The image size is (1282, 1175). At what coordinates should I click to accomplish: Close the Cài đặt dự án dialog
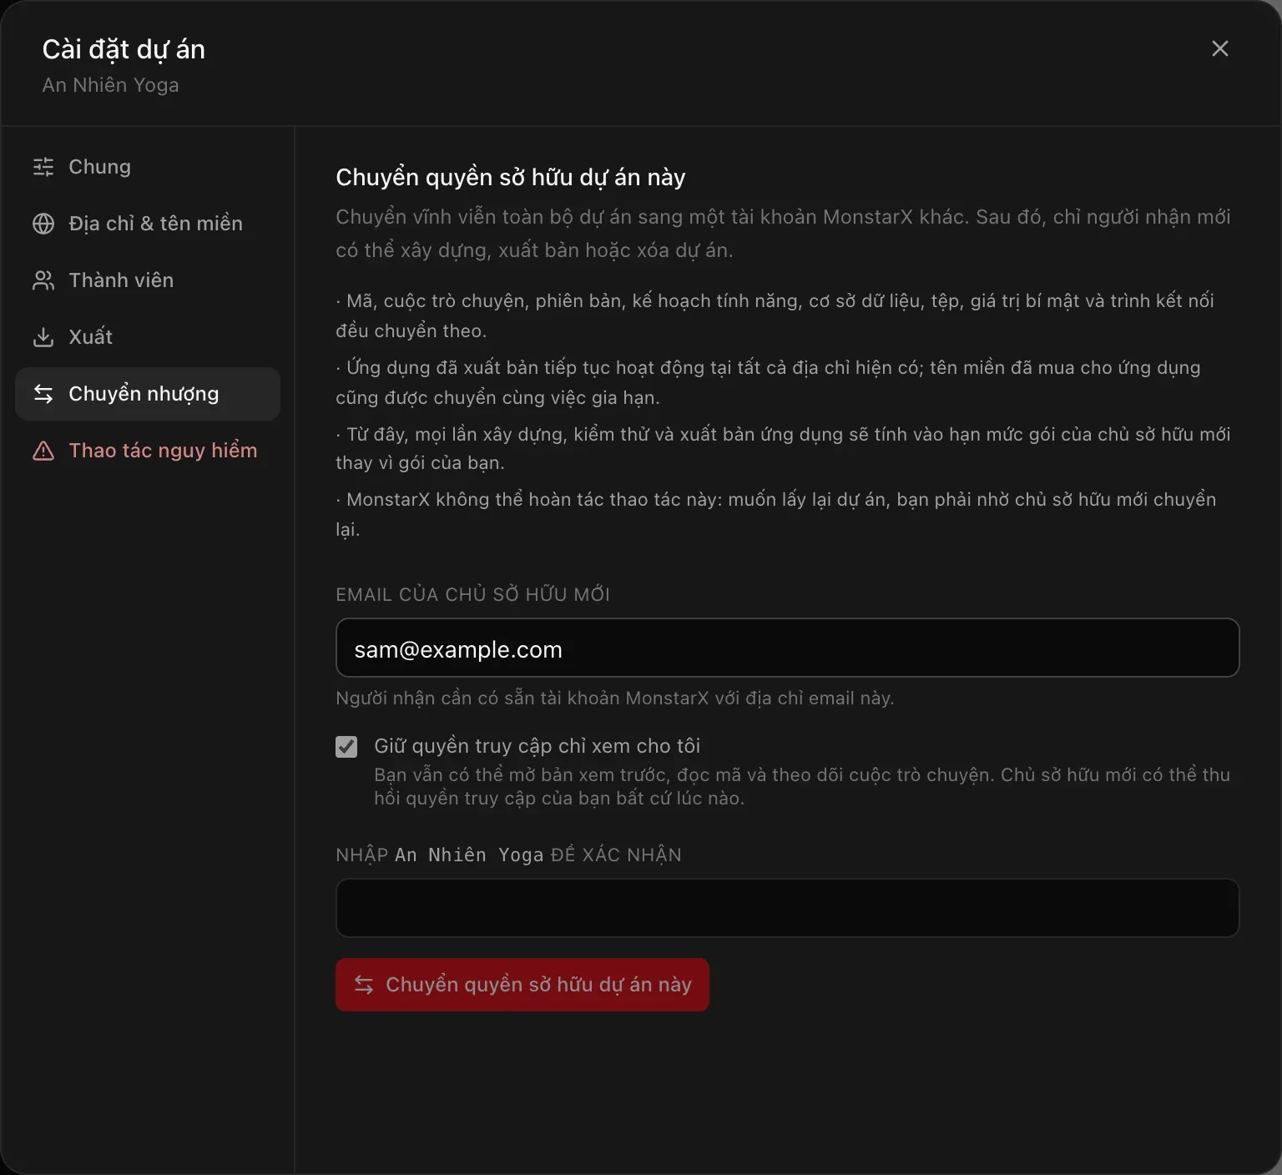1219,49
